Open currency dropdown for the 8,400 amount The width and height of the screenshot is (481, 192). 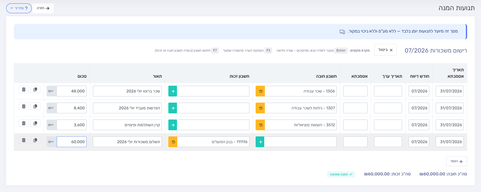[x=51, y=108]
